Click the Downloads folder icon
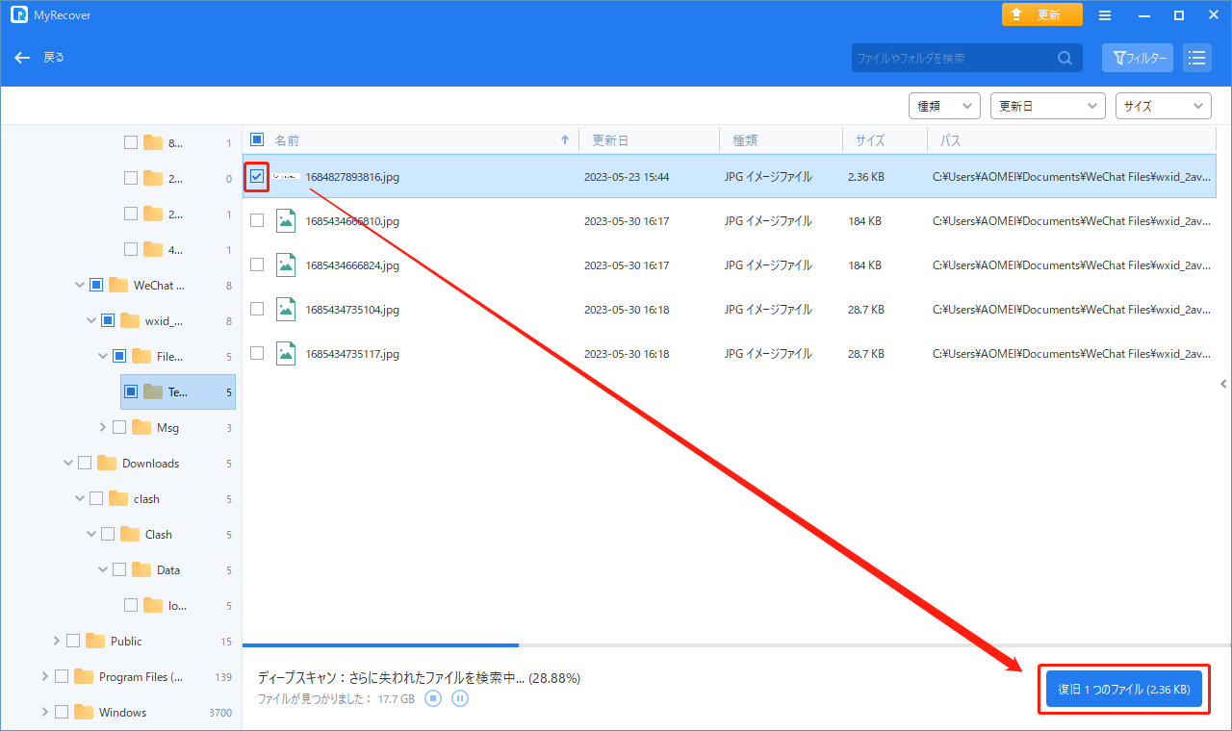 [107, 463]
